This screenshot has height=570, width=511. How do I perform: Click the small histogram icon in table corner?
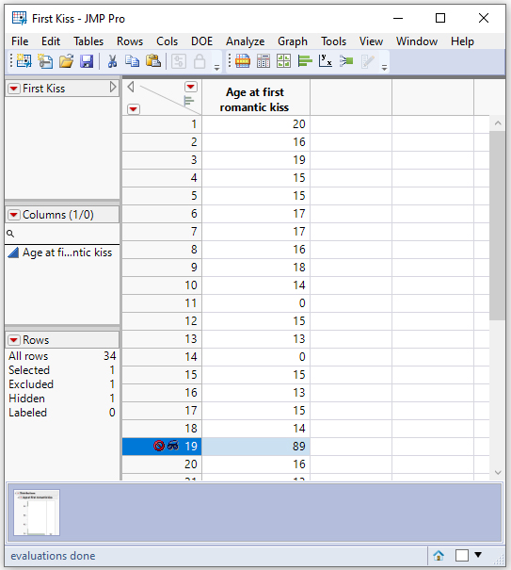point(189,101)
